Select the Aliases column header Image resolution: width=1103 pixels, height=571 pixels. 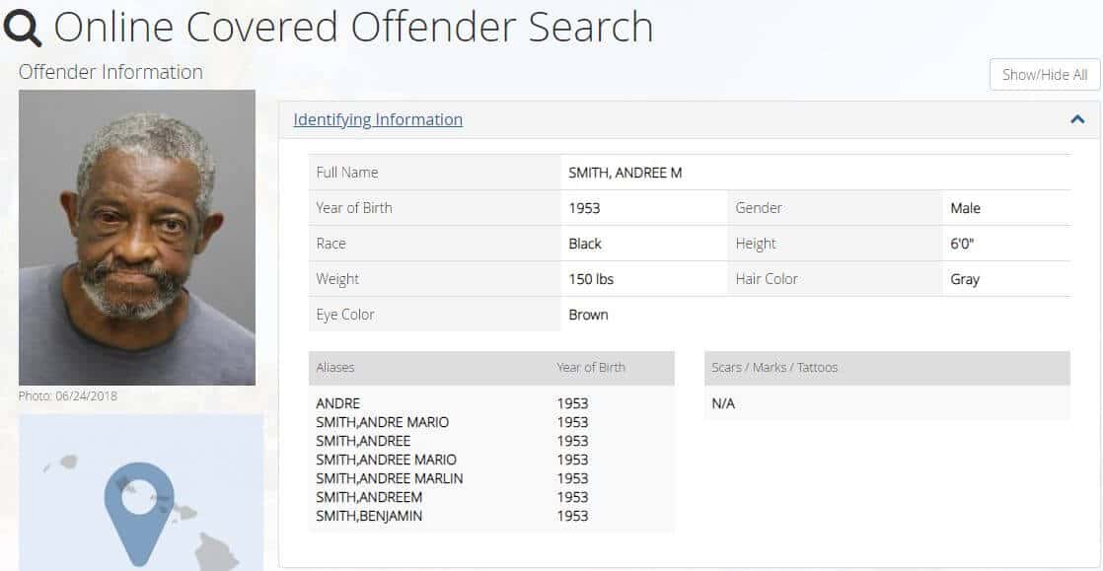(x=335, y=368)
